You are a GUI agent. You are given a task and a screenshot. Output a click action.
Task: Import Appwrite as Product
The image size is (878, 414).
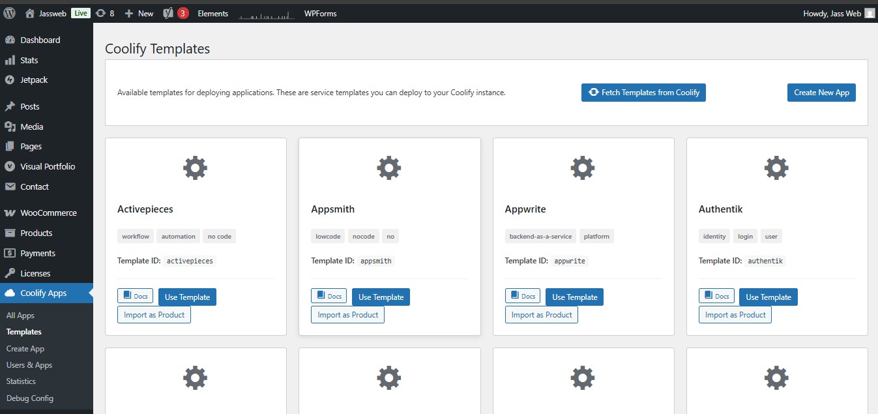(542, 315)
